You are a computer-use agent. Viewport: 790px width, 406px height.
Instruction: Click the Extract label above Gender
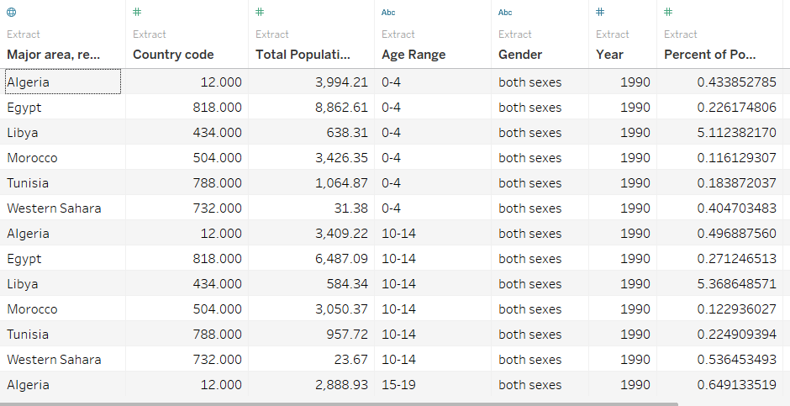(x=515, y=34)
